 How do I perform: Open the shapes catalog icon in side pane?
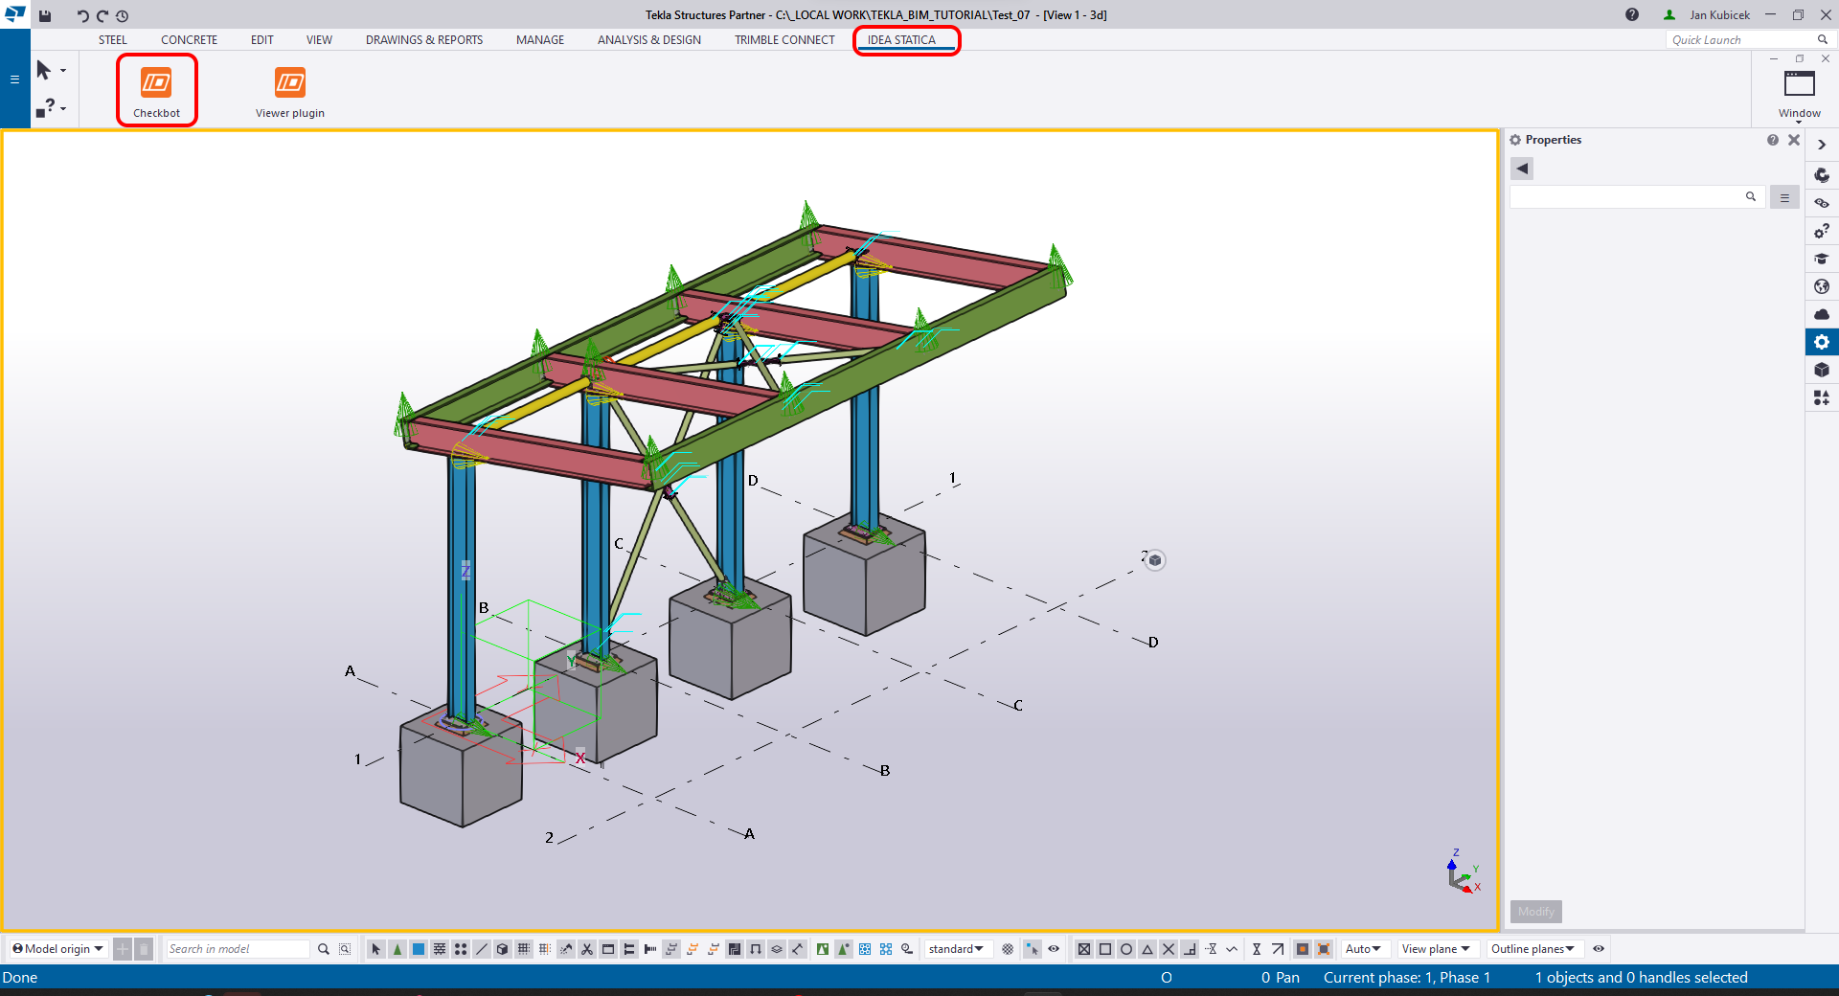[1821, 397]
